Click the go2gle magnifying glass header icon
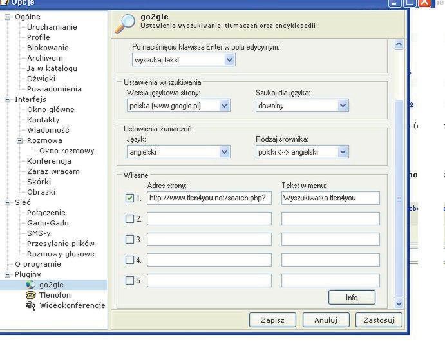 tap(125, 24)
